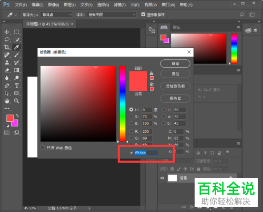
Task: Select the H hue radio button
Action: click(131, 110)
